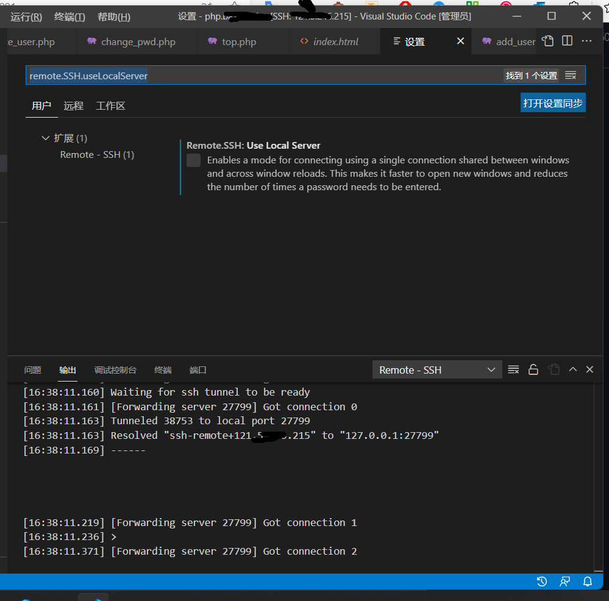Open the editor More Actions ellipsis

(x=586, y=40)
